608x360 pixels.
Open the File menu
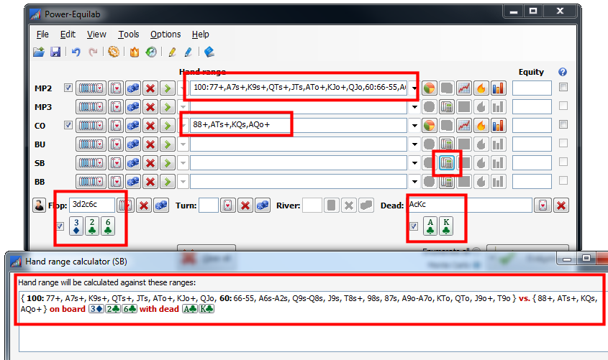[x=42, y=34]
